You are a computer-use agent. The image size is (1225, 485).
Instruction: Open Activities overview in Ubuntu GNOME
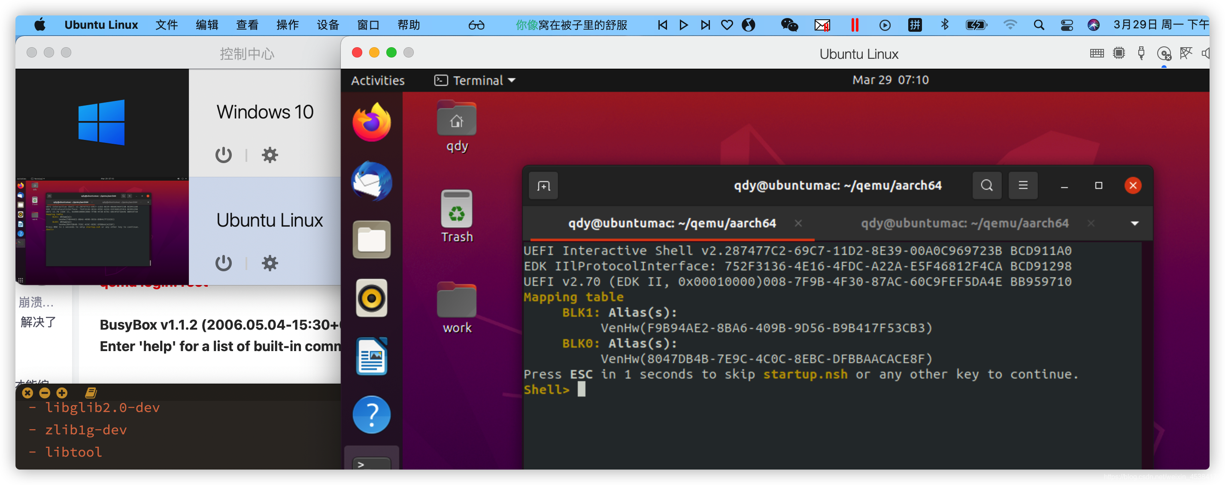378,80
